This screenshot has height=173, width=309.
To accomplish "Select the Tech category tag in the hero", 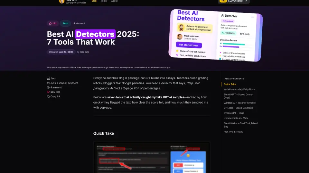I will [x=65, y=23].
